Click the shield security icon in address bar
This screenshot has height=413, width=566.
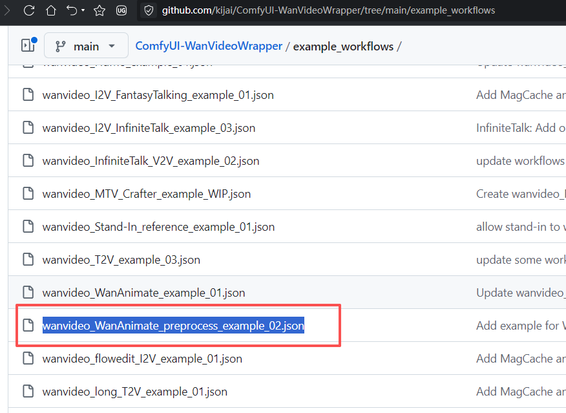coord(149,10)
